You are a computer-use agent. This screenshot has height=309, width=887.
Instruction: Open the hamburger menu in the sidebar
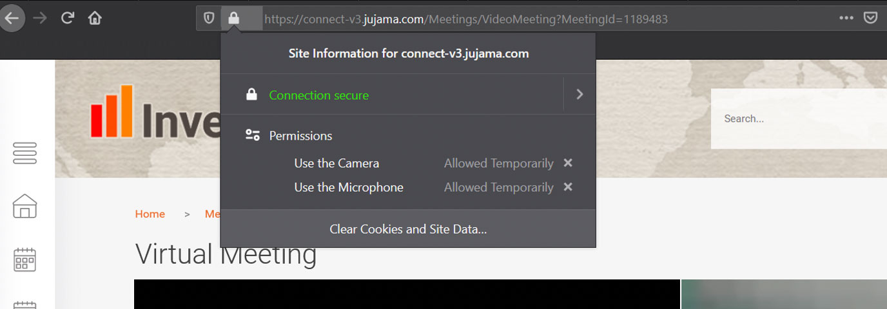[24, 153]
